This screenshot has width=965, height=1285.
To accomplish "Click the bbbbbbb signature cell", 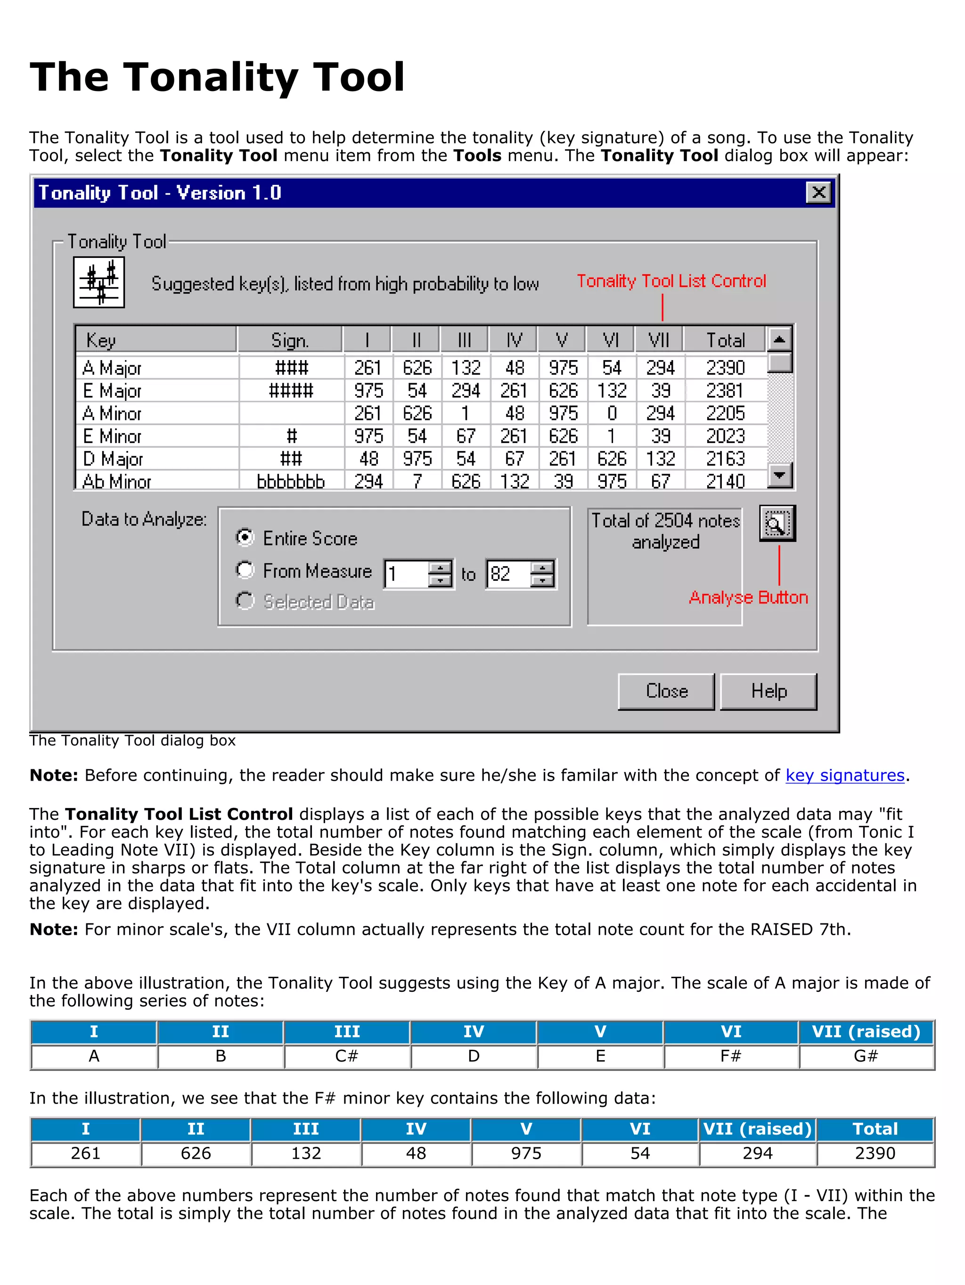I will click(291, 481).
